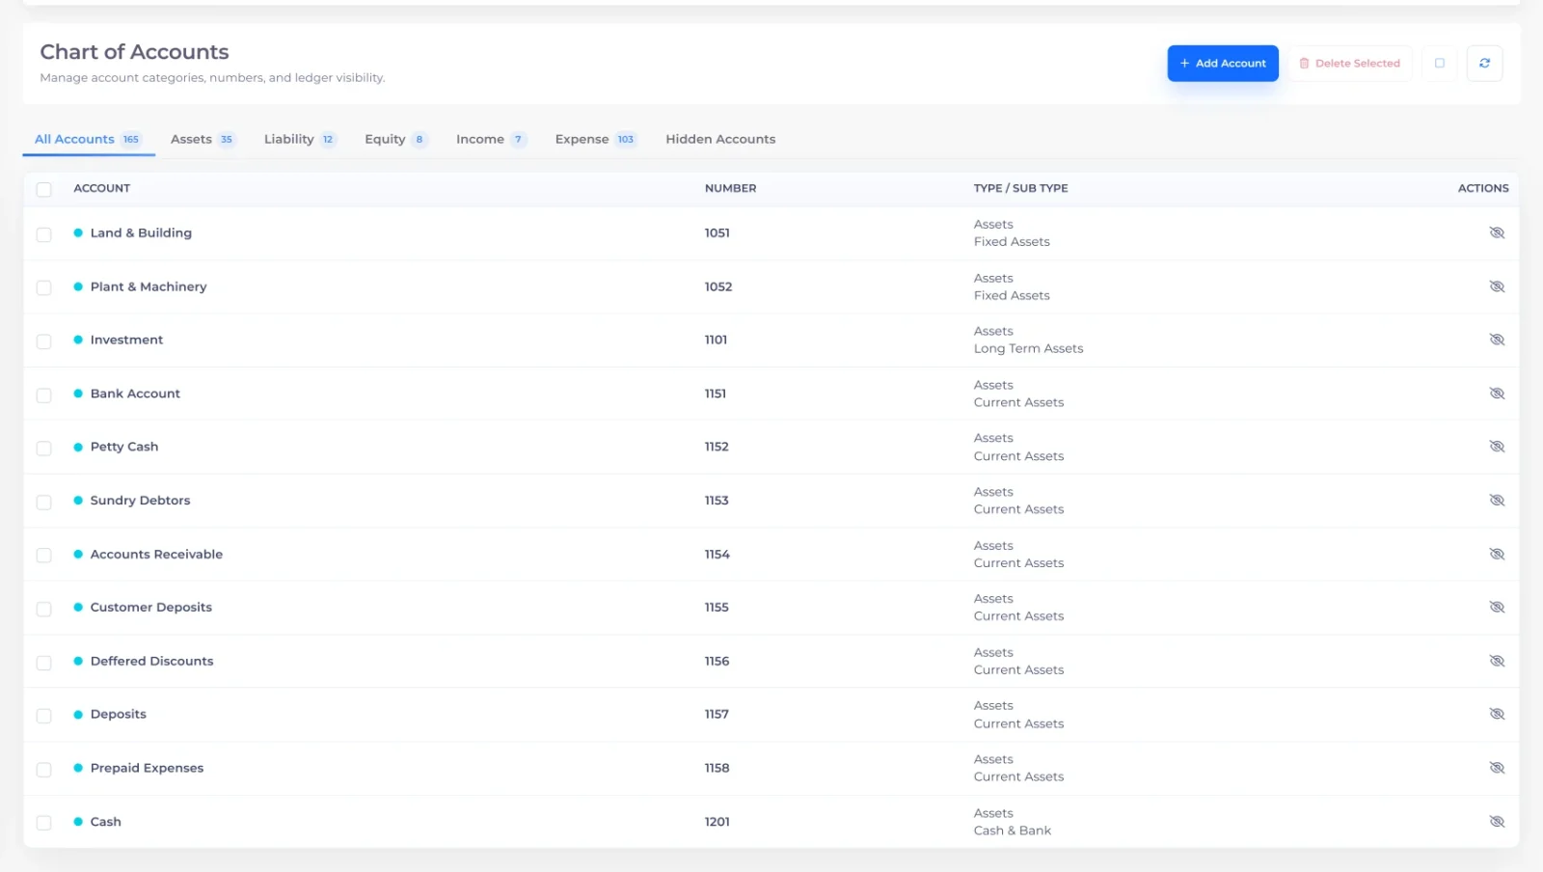
Task: Click the Long Term Assets sub type
Action: click(x=1028, y=349)
